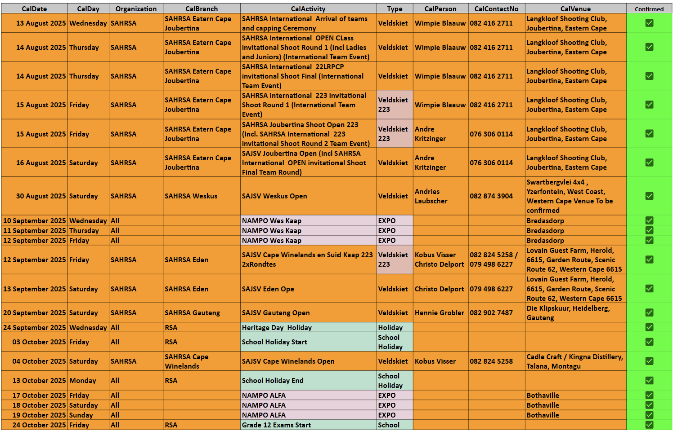Viewport: 673px width, 431px height.
Task: Click the CalBranch column header
Action: [x=202, y=9]
